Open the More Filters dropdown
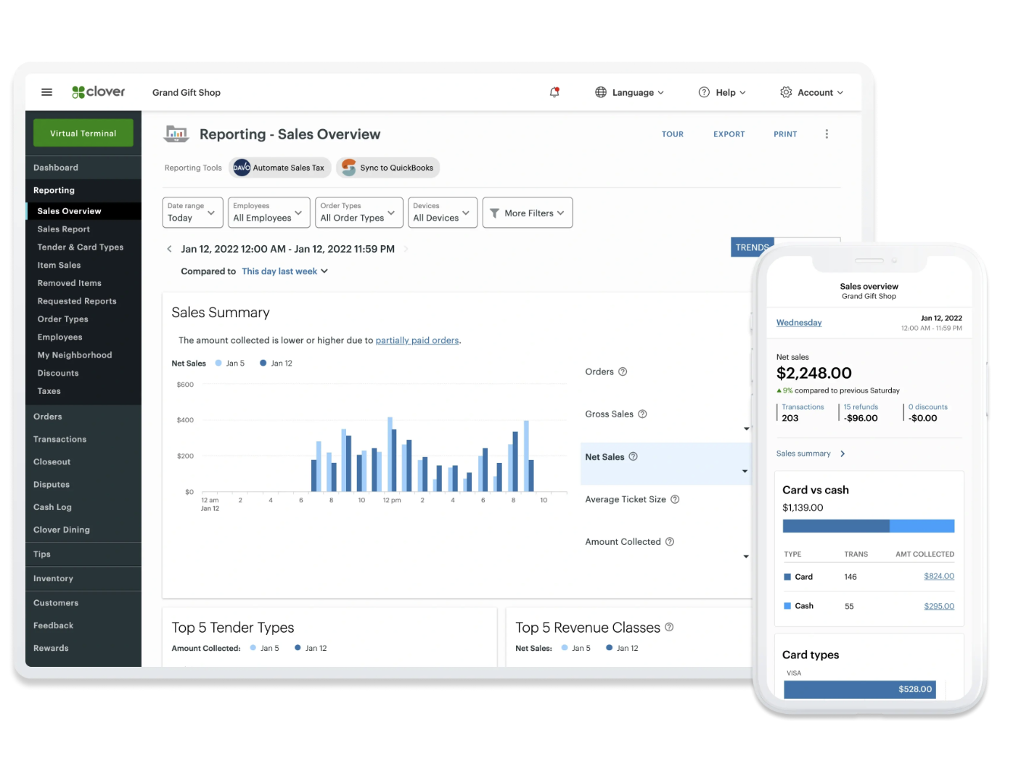This screenshot has height=759, width=1029. pyautogui.click(x=527, y=213)
